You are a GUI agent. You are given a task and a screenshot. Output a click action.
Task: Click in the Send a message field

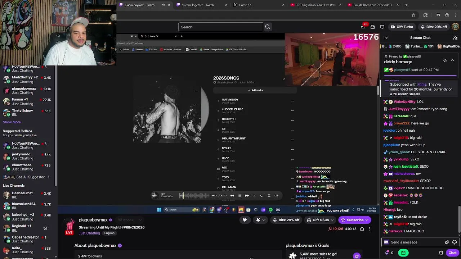[414, 242]
